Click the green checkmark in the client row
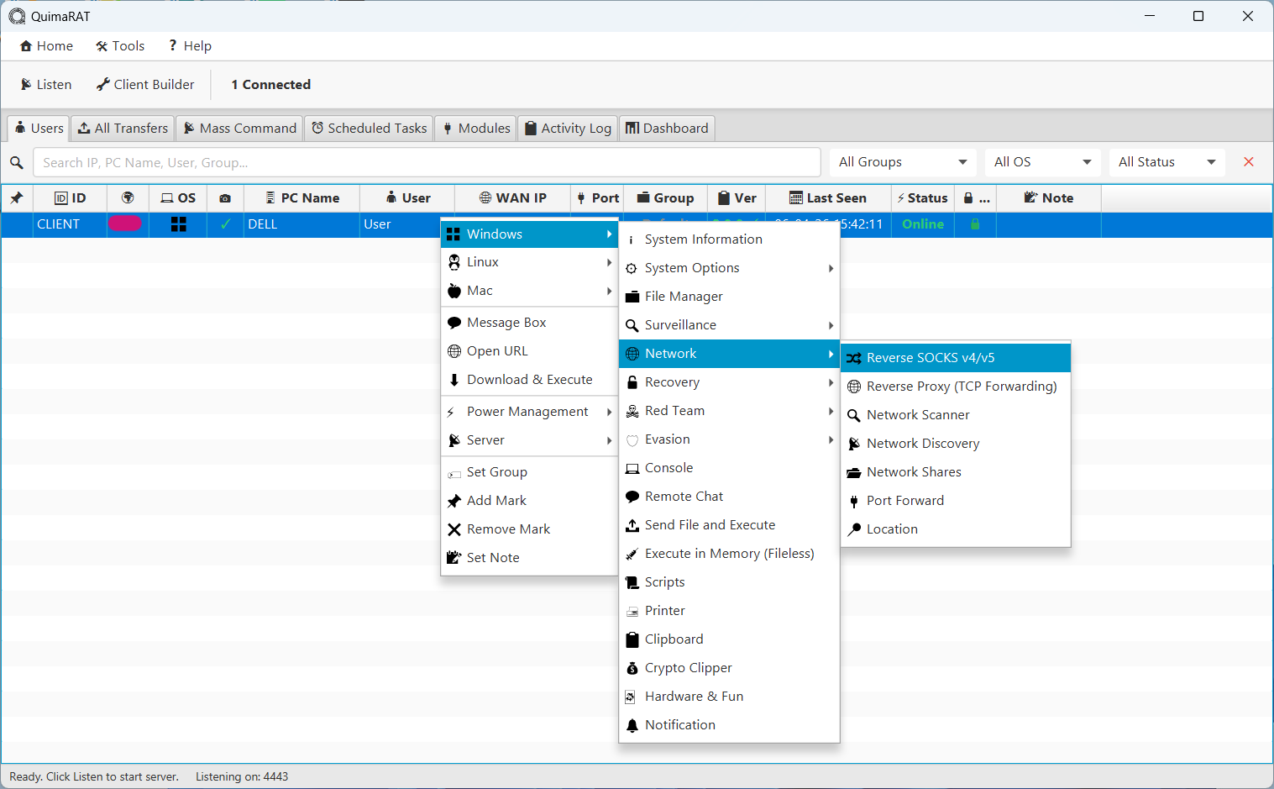This screenshot has height=789, width=1274. tap(225, 224)
